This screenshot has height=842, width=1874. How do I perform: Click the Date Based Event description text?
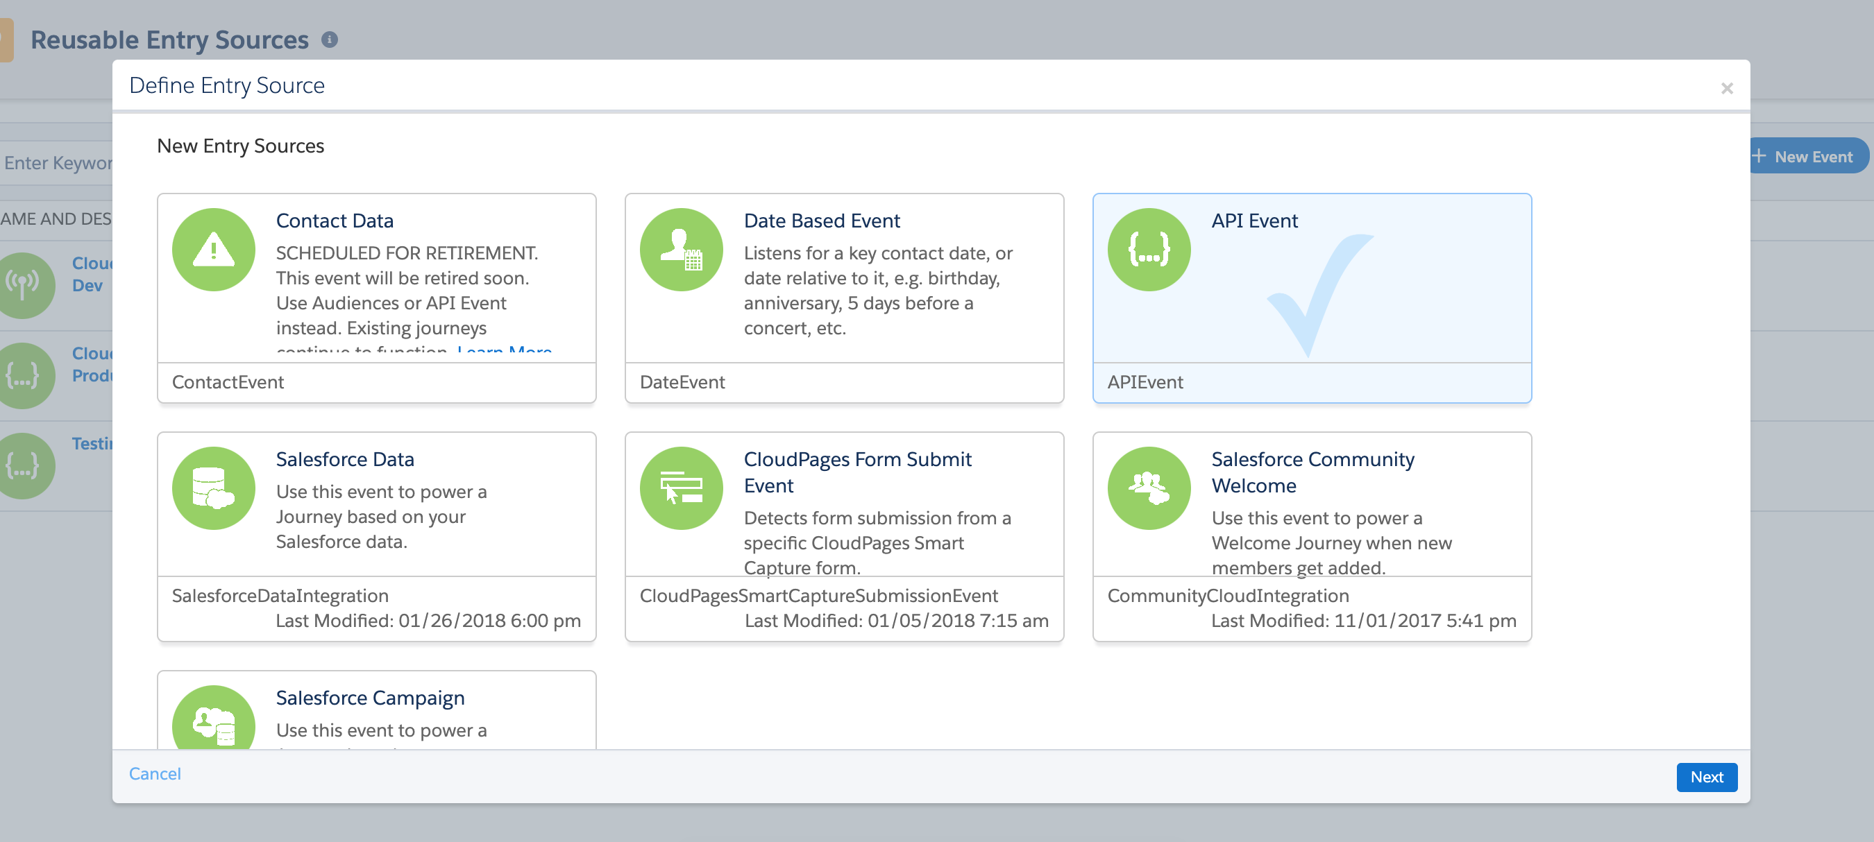coord(877,290)
